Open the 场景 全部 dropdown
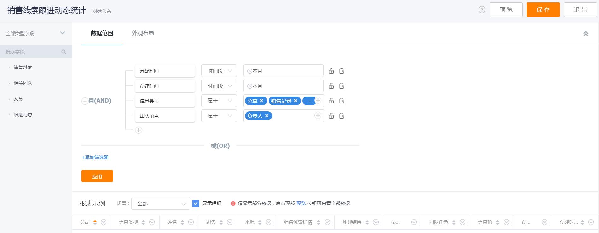The width and height of the screenshot is (599, 233). (161, 203)
